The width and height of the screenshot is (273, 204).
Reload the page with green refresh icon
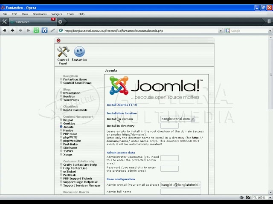[36, 31]
